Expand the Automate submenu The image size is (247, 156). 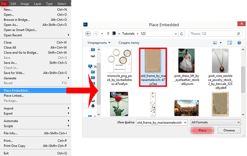(x=68, y=121)
